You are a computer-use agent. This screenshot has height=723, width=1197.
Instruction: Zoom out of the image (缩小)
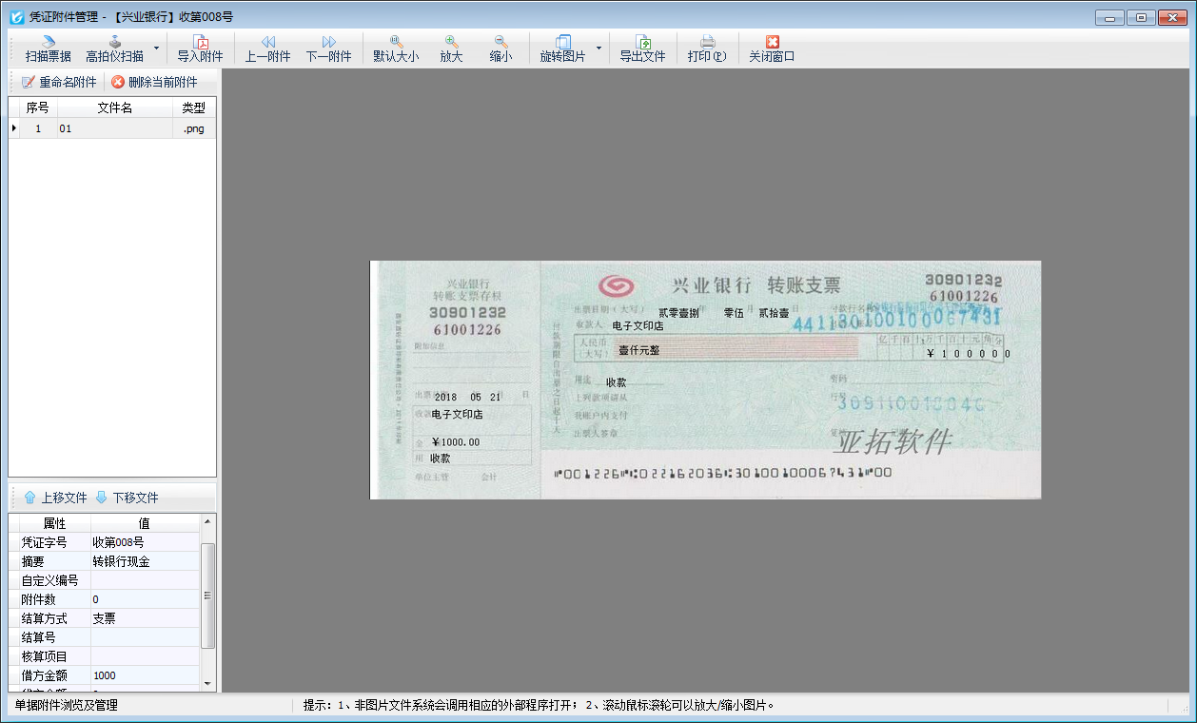pos(500,49)
